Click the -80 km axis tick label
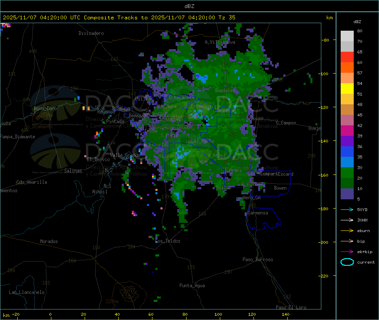The image size is (379, 320). click(x=326, y=40)
